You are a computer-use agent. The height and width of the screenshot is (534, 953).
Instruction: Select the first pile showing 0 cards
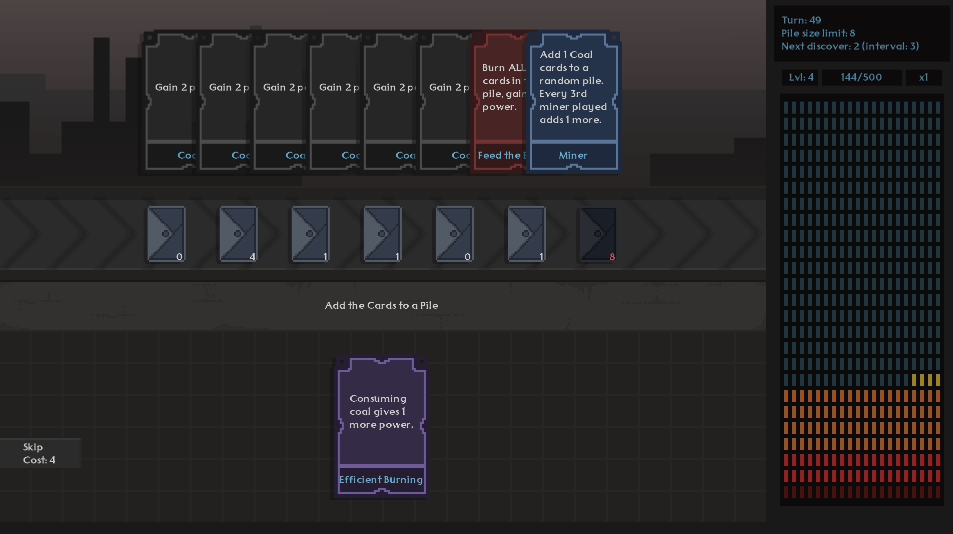(x=167, y=234)
